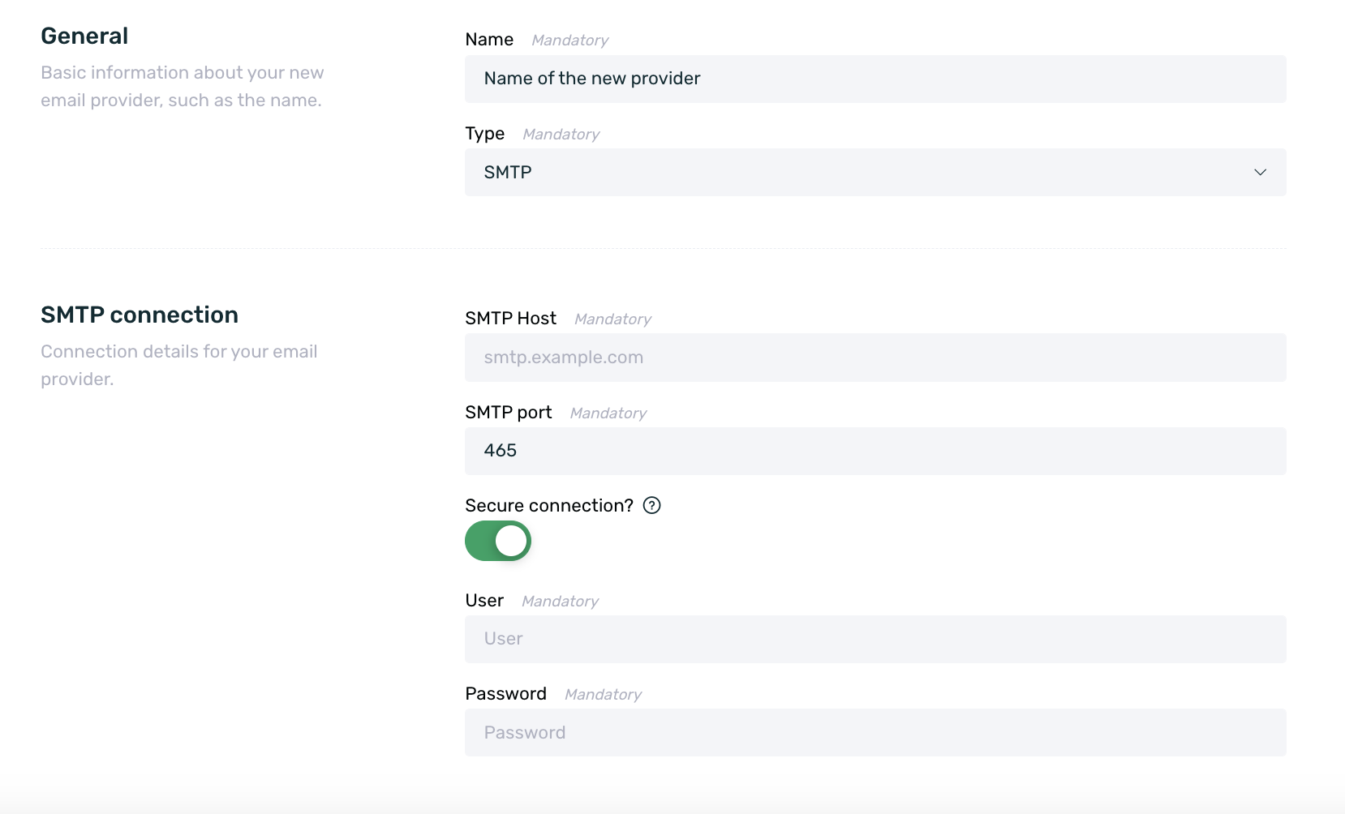Focus the Name of the new provider field
Screen dimensions: 1345x814
[875, 79]
